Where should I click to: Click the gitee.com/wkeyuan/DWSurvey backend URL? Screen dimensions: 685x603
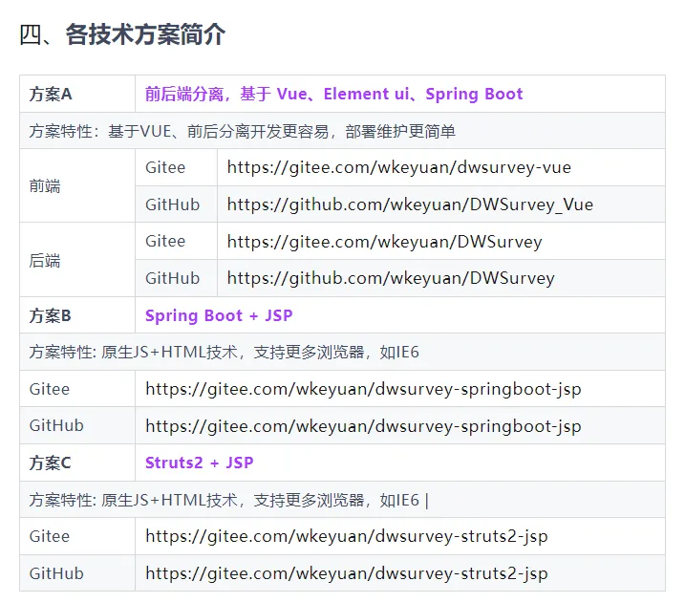(384, 242)
